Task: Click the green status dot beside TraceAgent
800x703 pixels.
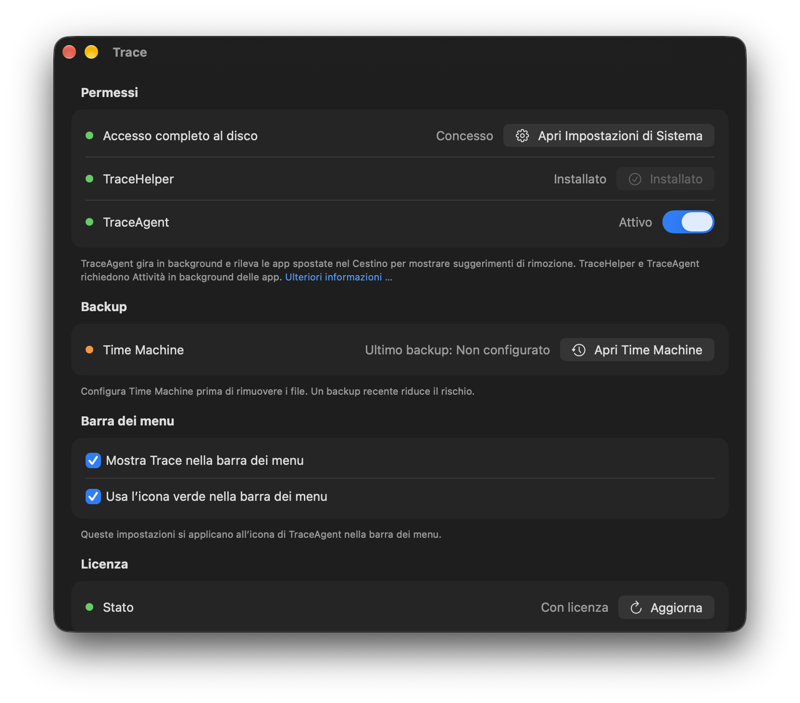Action: 89,222
